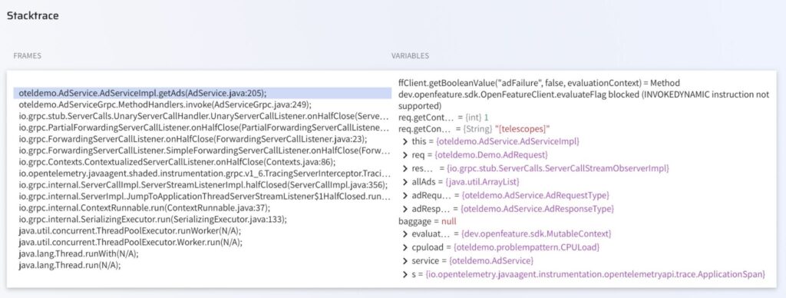Select the TracingServerInterceptor frame
This screenshot has height=298, width=786.
203,174
